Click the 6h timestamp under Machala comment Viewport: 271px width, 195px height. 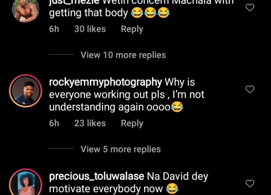pos(54,29)
